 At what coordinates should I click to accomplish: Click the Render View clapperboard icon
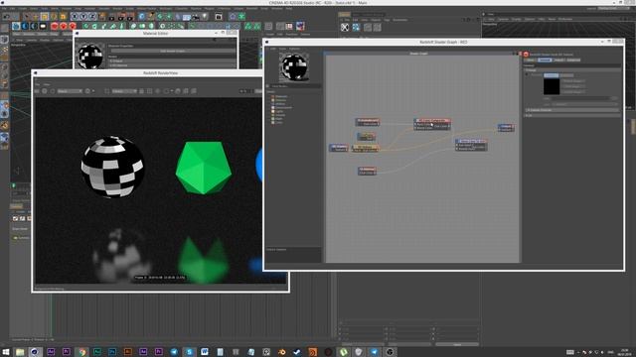click(x=111, y=17)
